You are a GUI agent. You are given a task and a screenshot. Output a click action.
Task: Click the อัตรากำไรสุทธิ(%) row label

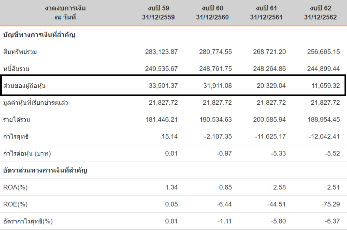tap(28, 222)
